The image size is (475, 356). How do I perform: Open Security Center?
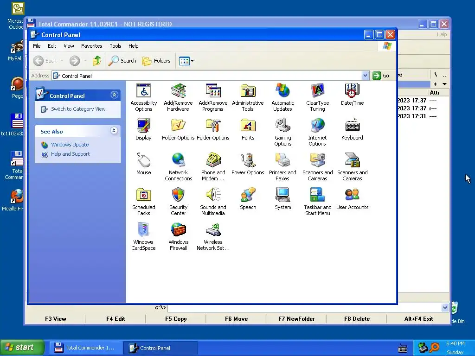(x=178, y=202)
